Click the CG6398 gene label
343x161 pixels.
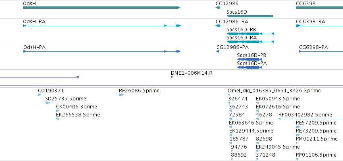[306, 4]
